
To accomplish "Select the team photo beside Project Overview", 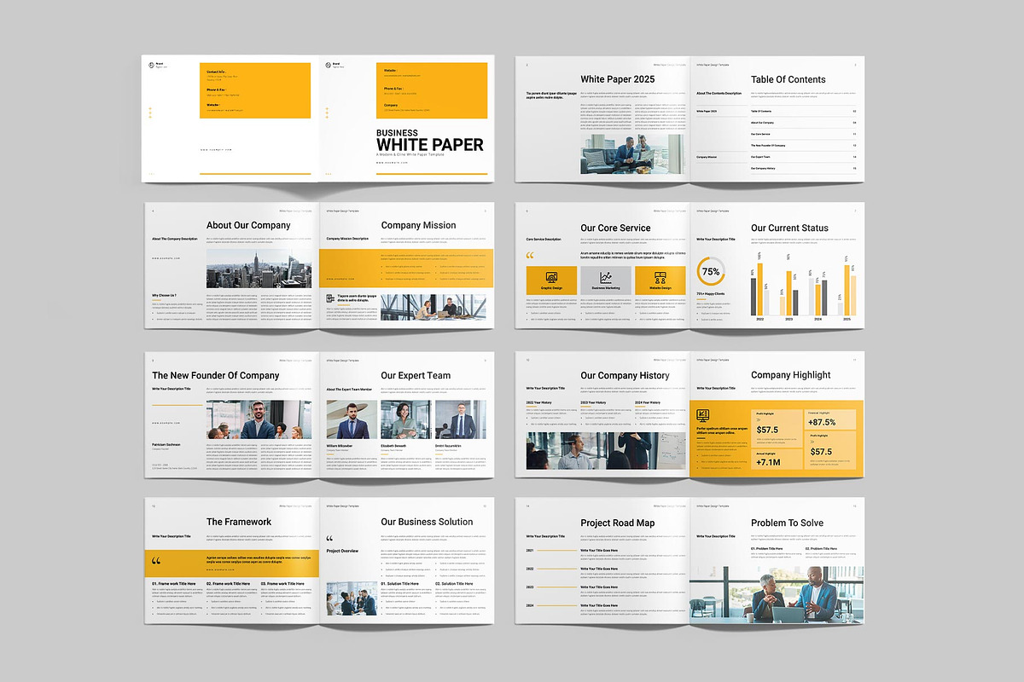I will tap(352, 598).
